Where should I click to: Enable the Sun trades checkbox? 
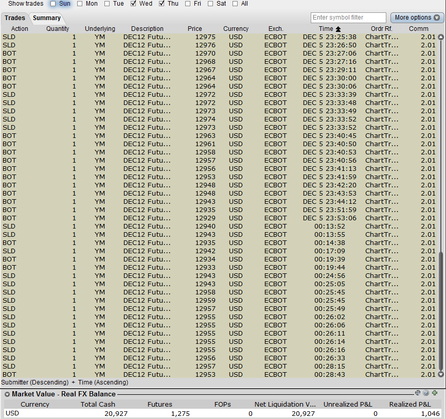(53, 4)
